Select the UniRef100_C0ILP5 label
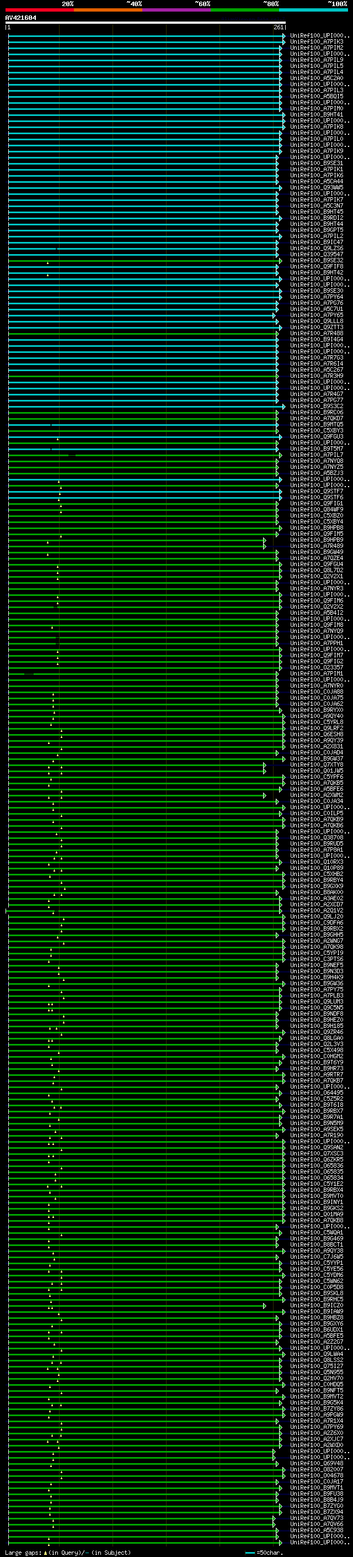This screenshot has width=353, height=1557. coord(317,813)
